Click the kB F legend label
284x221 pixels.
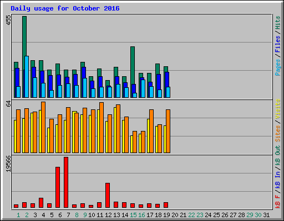[277, 202]
